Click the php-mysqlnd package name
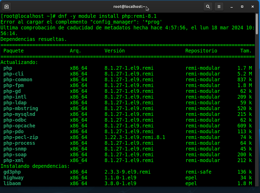This screenshot has height=193, width=260. pos(19,114)
